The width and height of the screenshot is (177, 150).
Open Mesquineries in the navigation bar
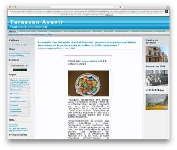click(x=122, y=31)
